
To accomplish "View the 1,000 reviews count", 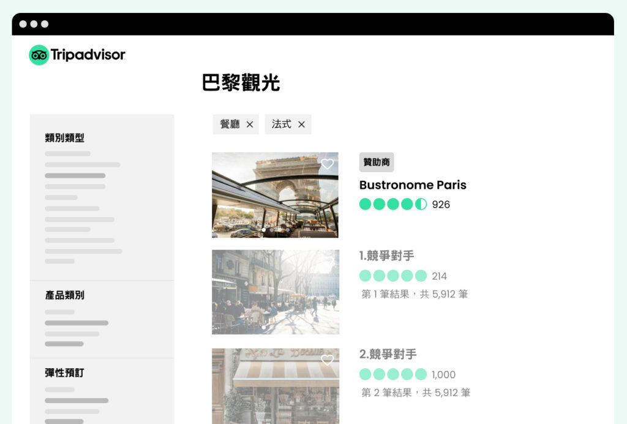I will [x=443, y=374].
